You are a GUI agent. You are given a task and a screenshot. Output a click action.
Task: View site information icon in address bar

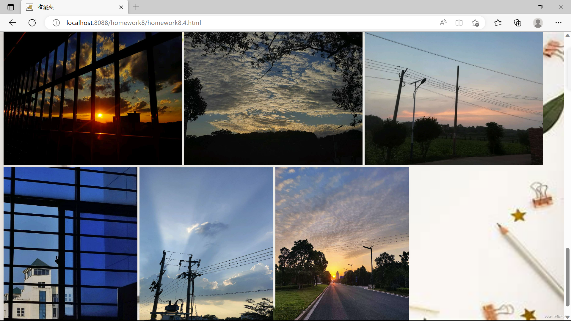click(56, 23)
